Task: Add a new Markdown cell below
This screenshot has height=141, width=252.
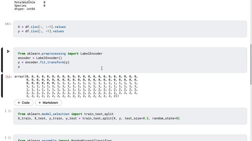Action: [48, 103]
